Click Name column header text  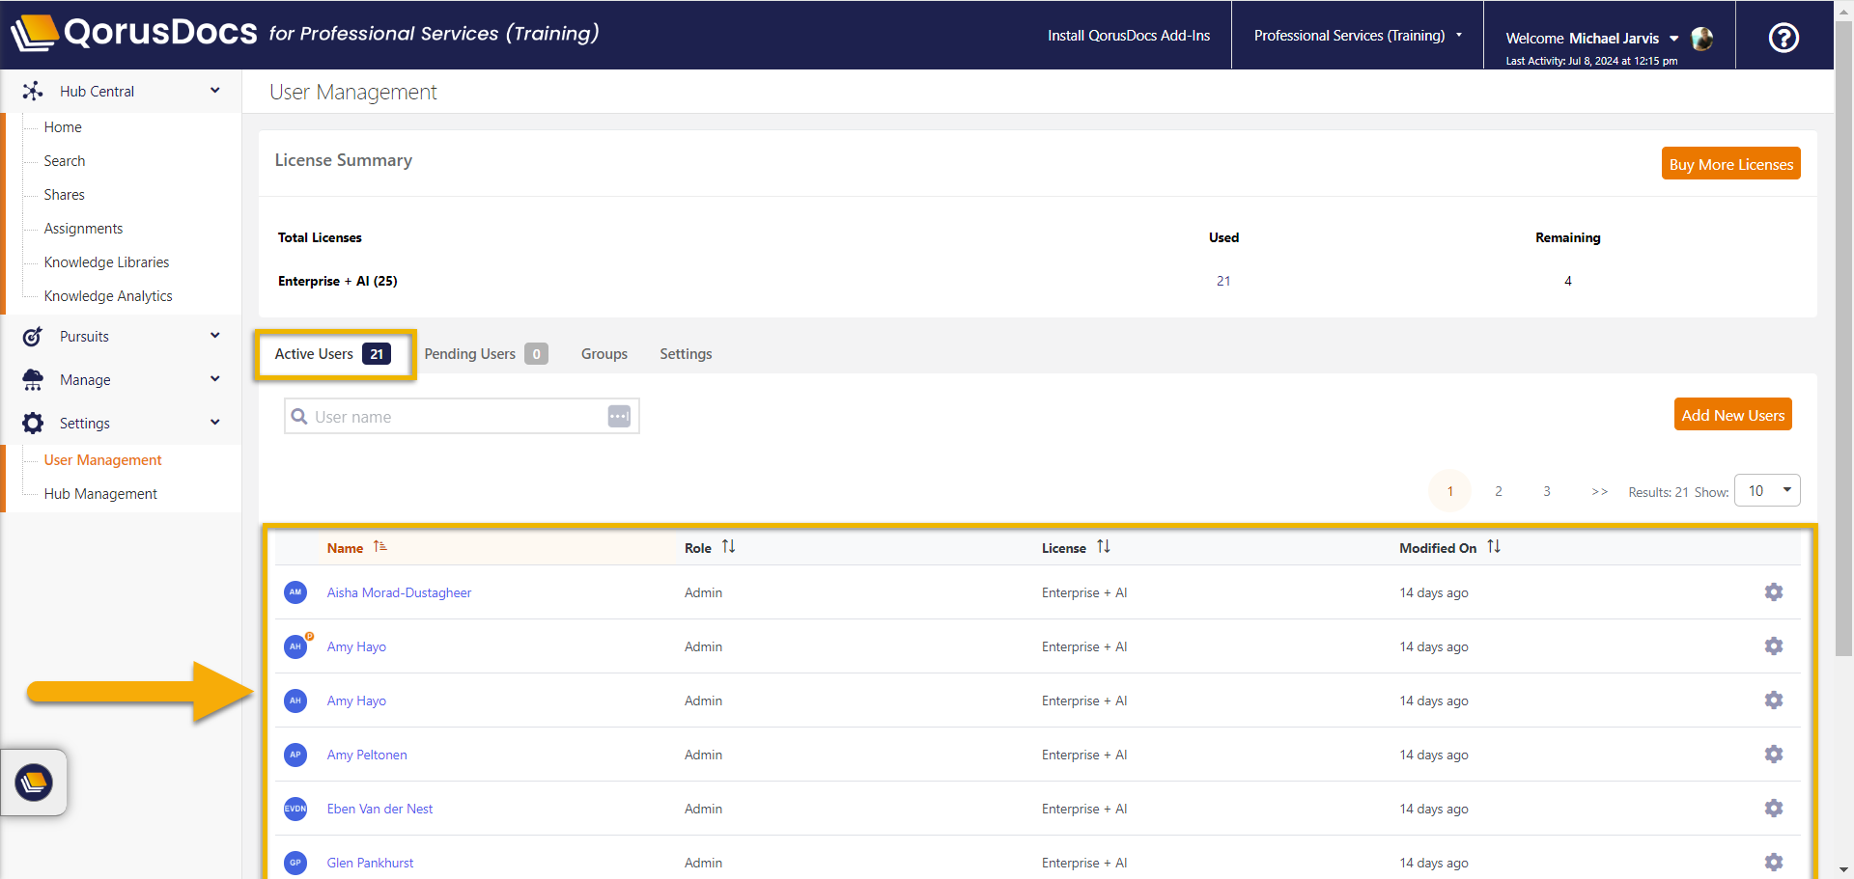345,548
